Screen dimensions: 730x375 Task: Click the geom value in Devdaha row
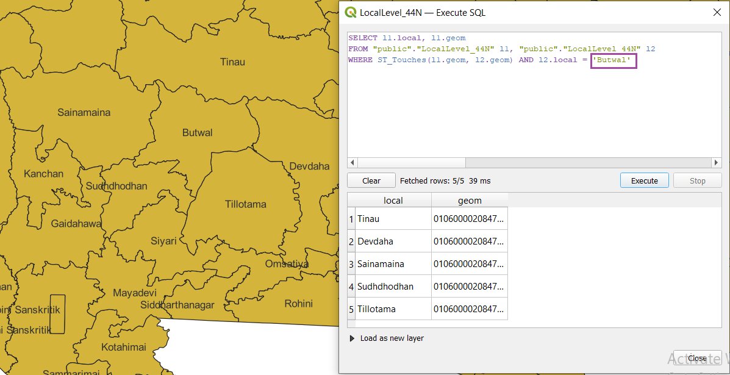click(x=470, y=241)
